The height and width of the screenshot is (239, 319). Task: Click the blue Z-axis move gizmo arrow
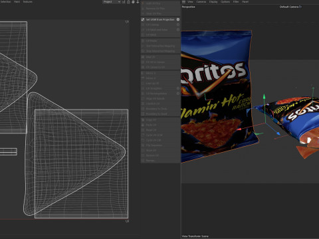tap(278, 133)
